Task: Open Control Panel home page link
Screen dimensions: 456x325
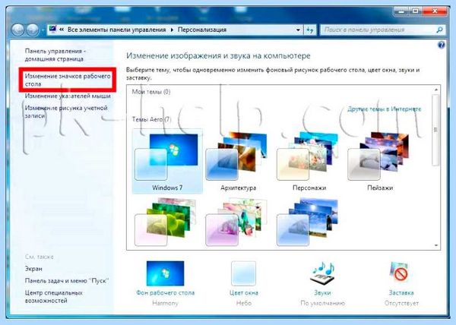Action: 55,55
